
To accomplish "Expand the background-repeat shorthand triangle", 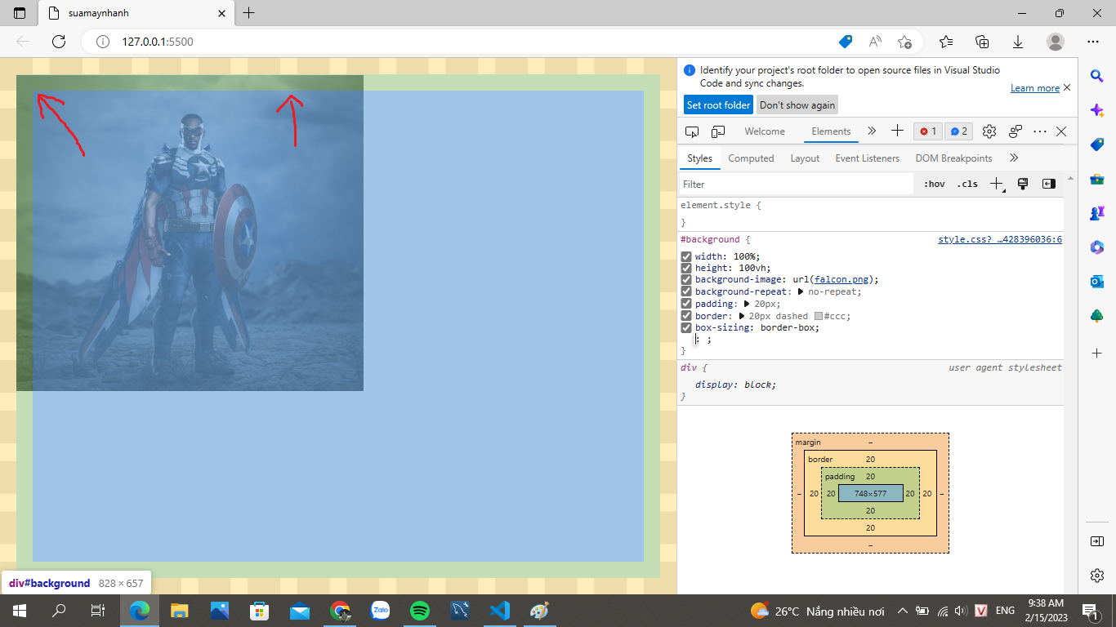I will click(x=801, y=291).
